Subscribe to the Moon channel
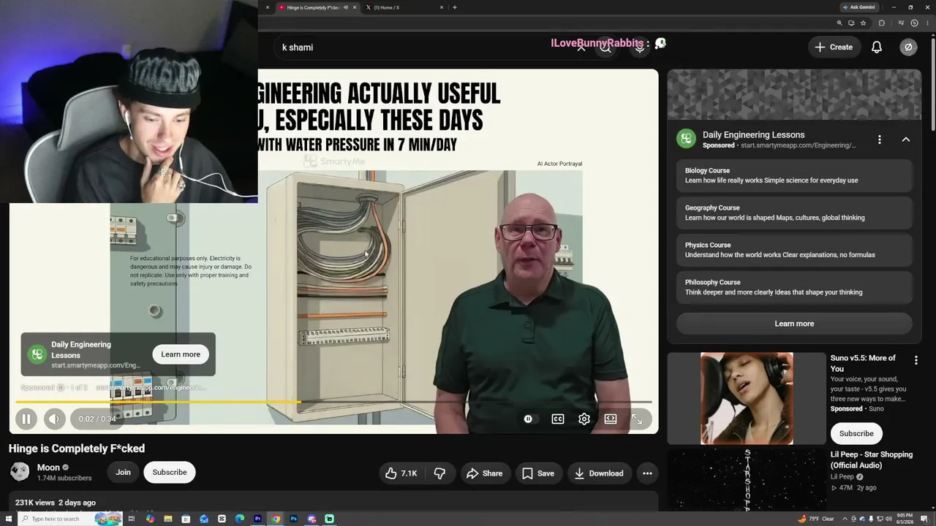 pos(170,472)
